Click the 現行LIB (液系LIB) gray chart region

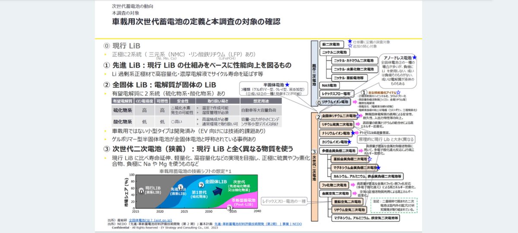[x=153, y=191]
